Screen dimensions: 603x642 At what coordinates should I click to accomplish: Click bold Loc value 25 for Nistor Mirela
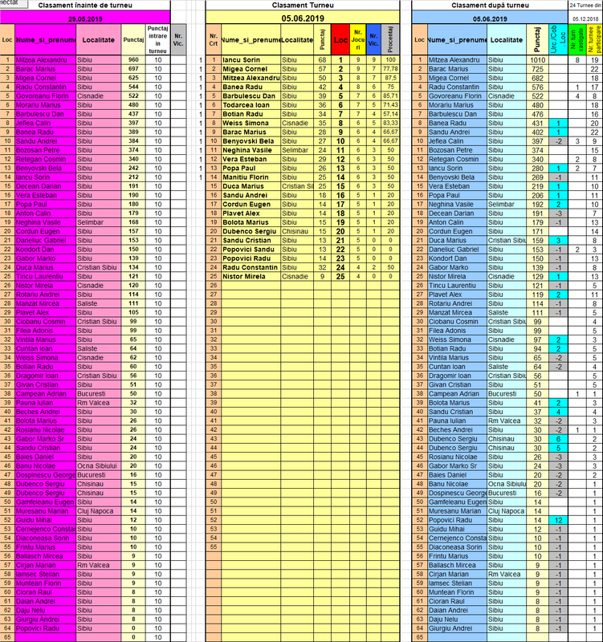(340, 276)
